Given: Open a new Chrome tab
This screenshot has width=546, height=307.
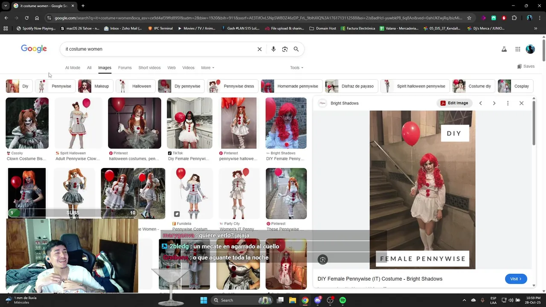Looking at the screenshot, I should [83, 6].
